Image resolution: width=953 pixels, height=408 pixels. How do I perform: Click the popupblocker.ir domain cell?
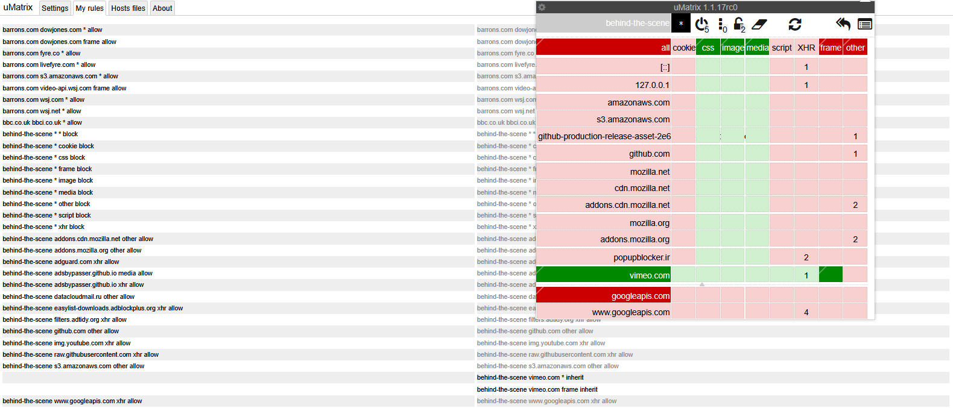(x=604, y=257)
